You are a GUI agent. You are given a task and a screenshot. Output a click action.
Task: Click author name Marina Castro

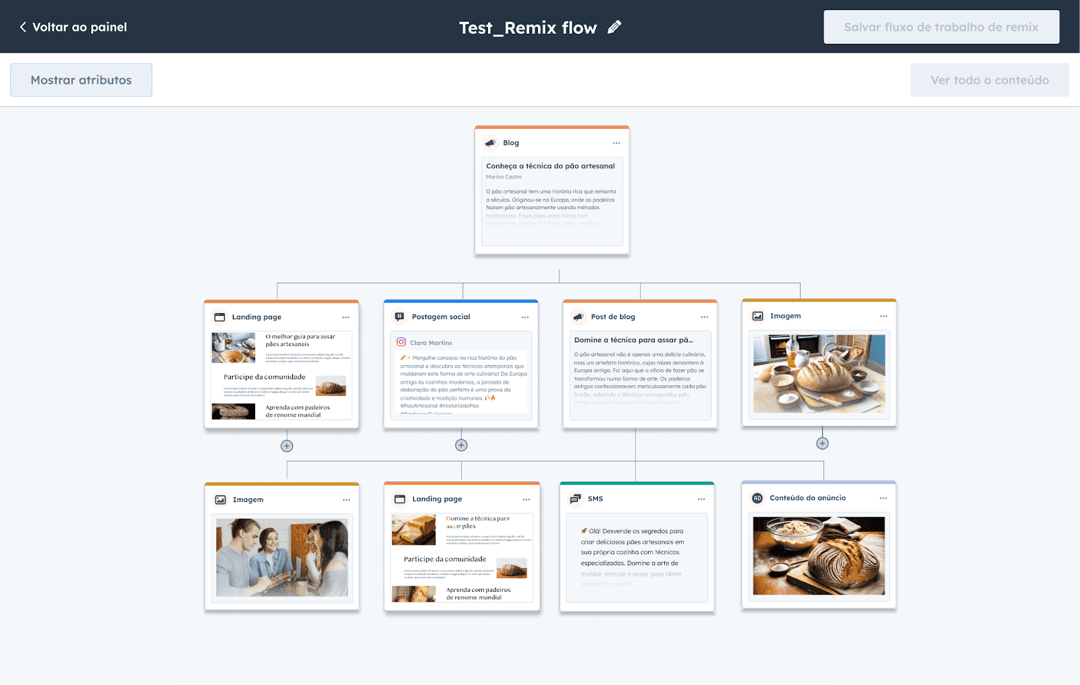(504, 177)
